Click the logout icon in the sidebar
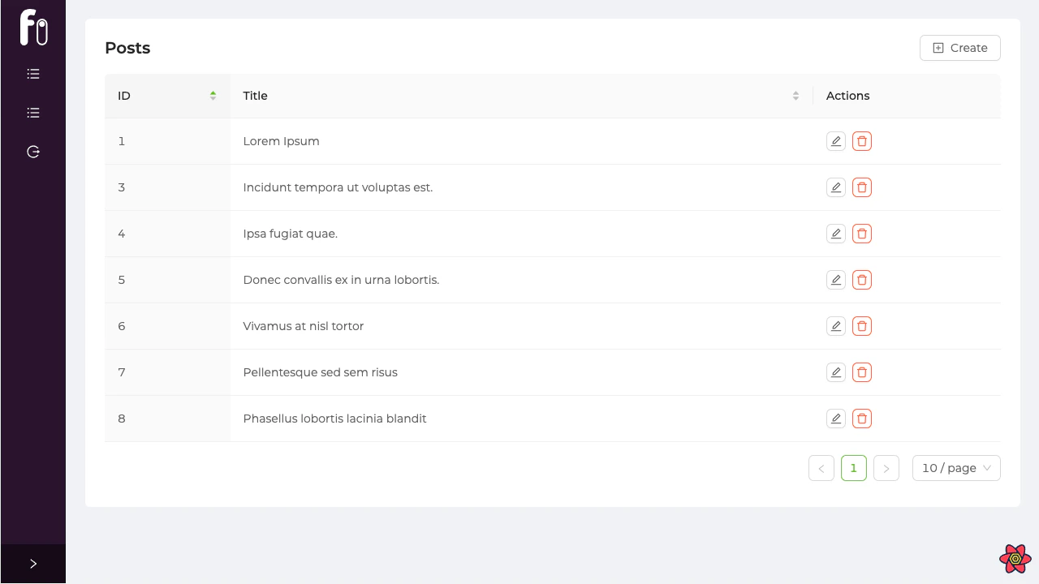The height and width of the screenshot is (584, 1039). coord(33,152)
